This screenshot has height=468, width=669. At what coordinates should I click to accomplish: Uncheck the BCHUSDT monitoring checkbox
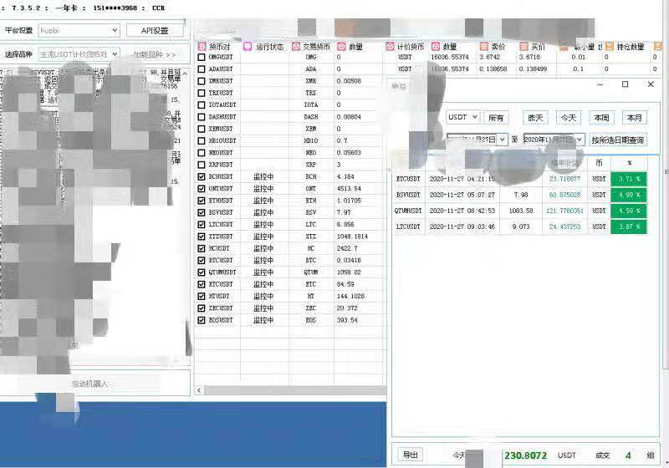click(x=202, y=176)
